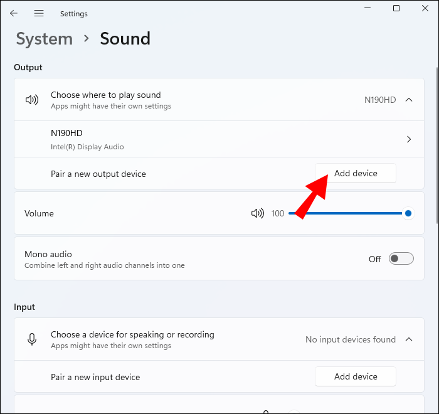Select the N190HD output device row

coord(188,139)
